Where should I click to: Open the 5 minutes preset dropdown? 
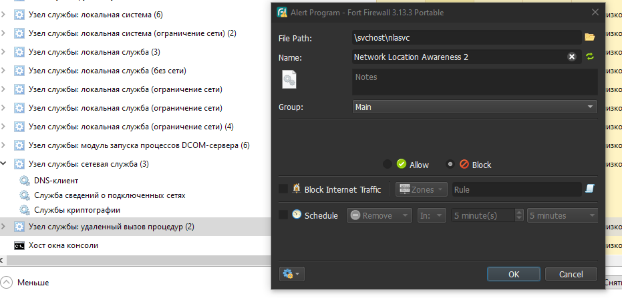point(562,216)
